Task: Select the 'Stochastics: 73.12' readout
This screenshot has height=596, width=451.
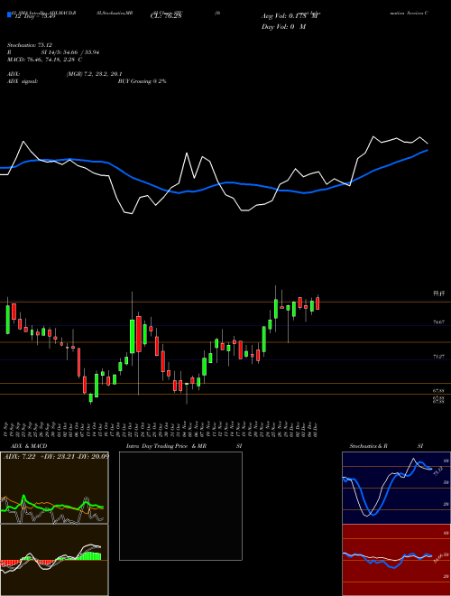Action: click(29, 45)
